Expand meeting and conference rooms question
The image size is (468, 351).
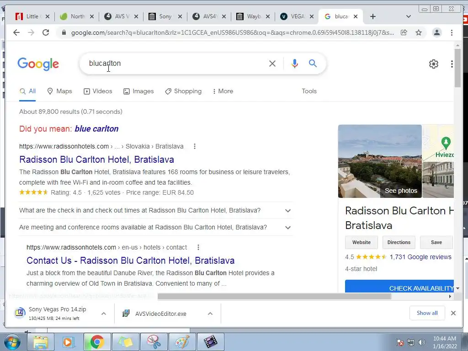(x=155, y=228)
